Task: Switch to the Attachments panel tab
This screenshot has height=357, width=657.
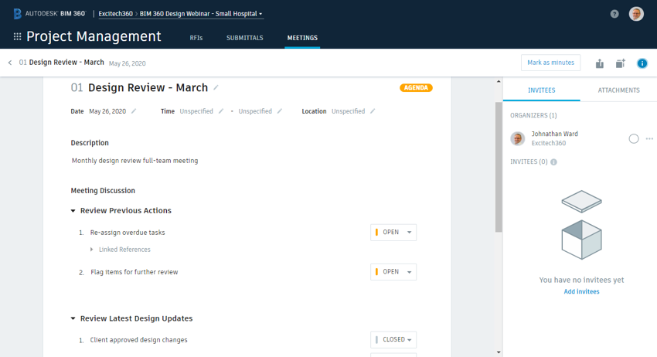Action: pyautogui.click(x=618, y=90)
